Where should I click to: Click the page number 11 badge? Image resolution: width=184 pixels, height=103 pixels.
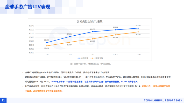[x=3, y=100]
